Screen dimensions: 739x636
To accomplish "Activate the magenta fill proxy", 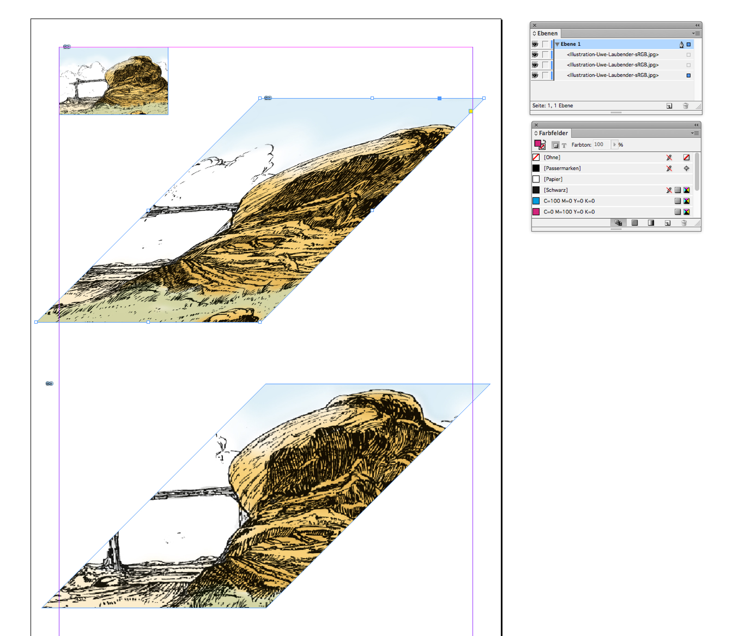I will click(x=537, y=143).
